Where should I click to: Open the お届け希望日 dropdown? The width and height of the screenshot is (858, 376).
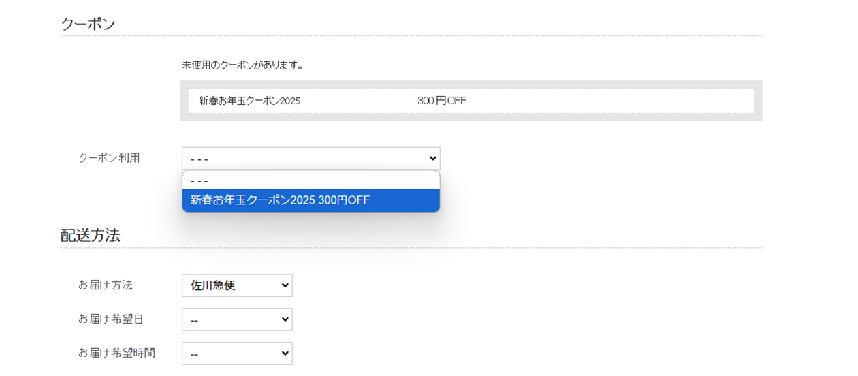point(237,319)
